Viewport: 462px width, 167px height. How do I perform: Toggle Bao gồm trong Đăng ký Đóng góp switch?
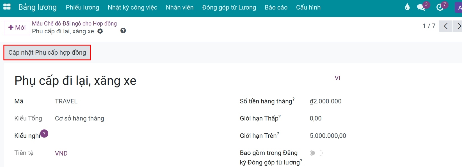(x=316, y=153)
